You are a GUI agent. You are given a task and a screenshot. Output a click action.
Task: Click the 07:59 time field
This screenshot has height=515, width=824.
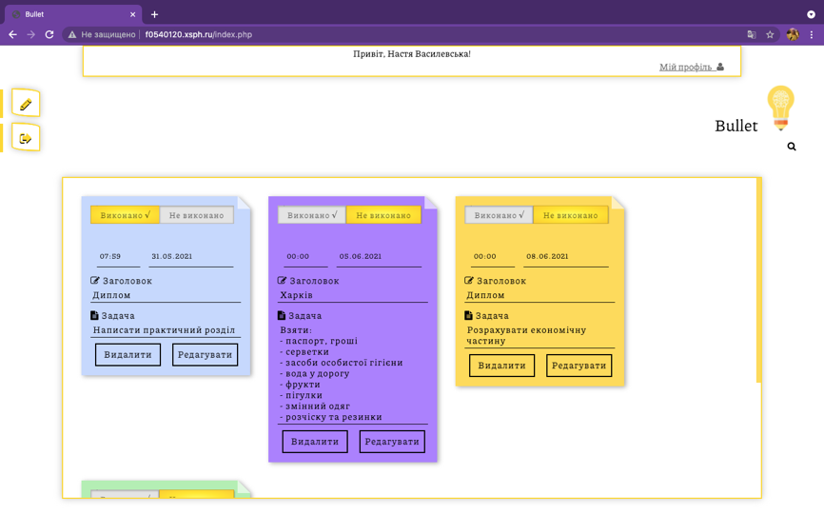pos(119,256)
